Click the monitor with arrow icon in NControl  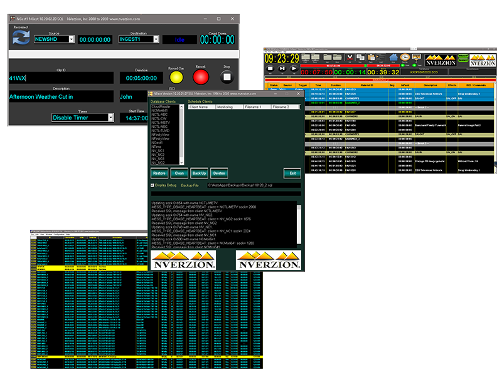coord(416,58)
